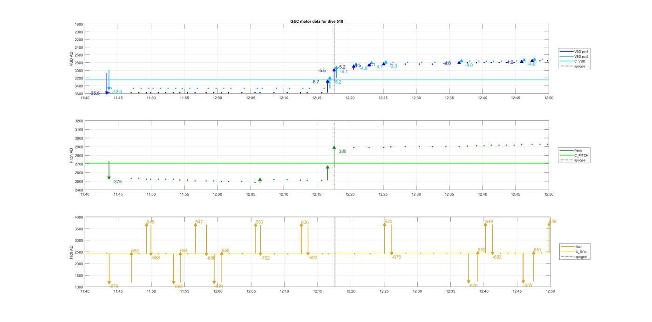
Task: Click the '-5.7' VBD data label
Action: click(315, 82)
